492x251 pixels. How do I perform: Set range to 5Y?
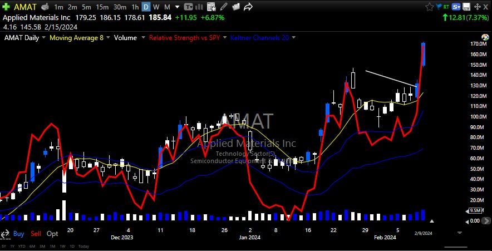click(x=4, y=247)
